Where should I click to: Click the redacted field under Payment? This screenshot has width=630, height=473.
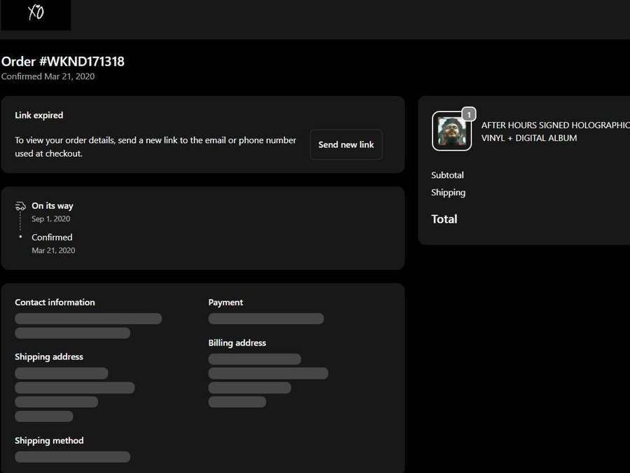266,319
